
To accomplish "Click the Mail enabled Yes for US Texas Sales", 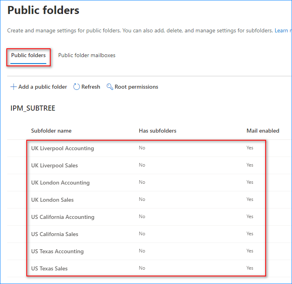I will [x=250, y=268].
